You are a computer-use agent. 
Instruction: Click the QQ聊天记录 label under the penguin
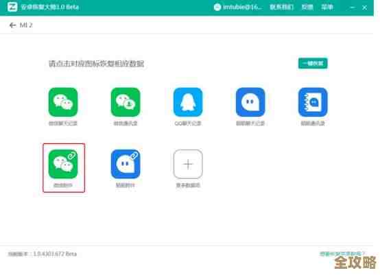coord(188,123)
